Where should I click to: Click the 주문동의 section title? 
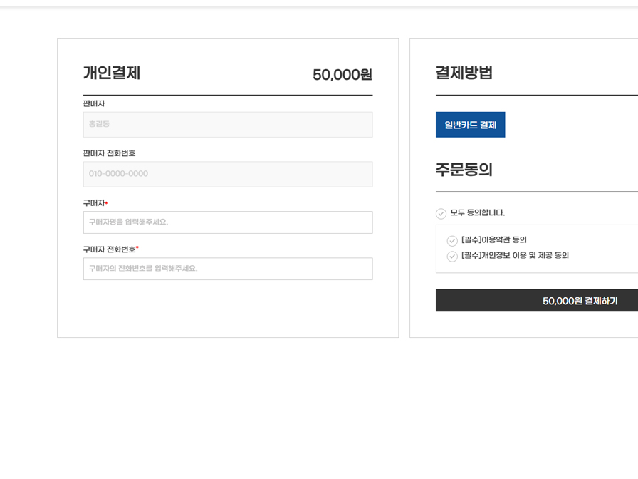pyautogui.click(x=461, y=170)
